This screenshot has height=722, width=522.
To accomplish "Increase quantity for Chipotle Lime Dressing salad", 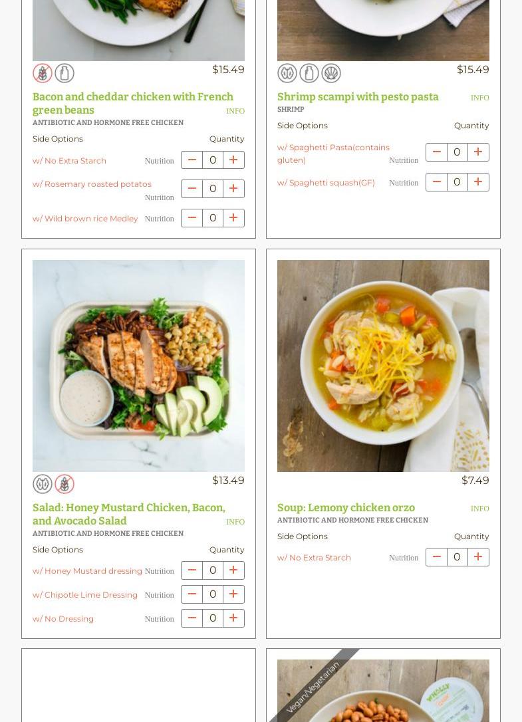I will [233, 594].
